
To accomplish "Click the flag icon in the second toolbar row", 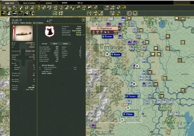I will pyautogui.click(x=89, y=13).
